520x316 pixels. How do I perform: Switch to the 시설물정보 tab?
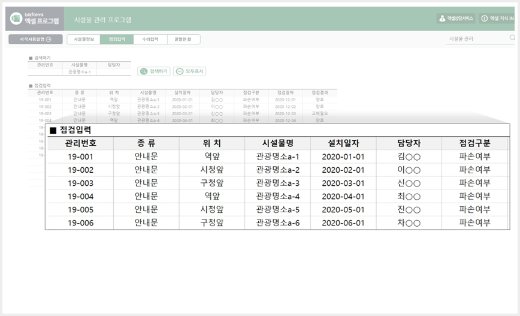click(84, 39)
